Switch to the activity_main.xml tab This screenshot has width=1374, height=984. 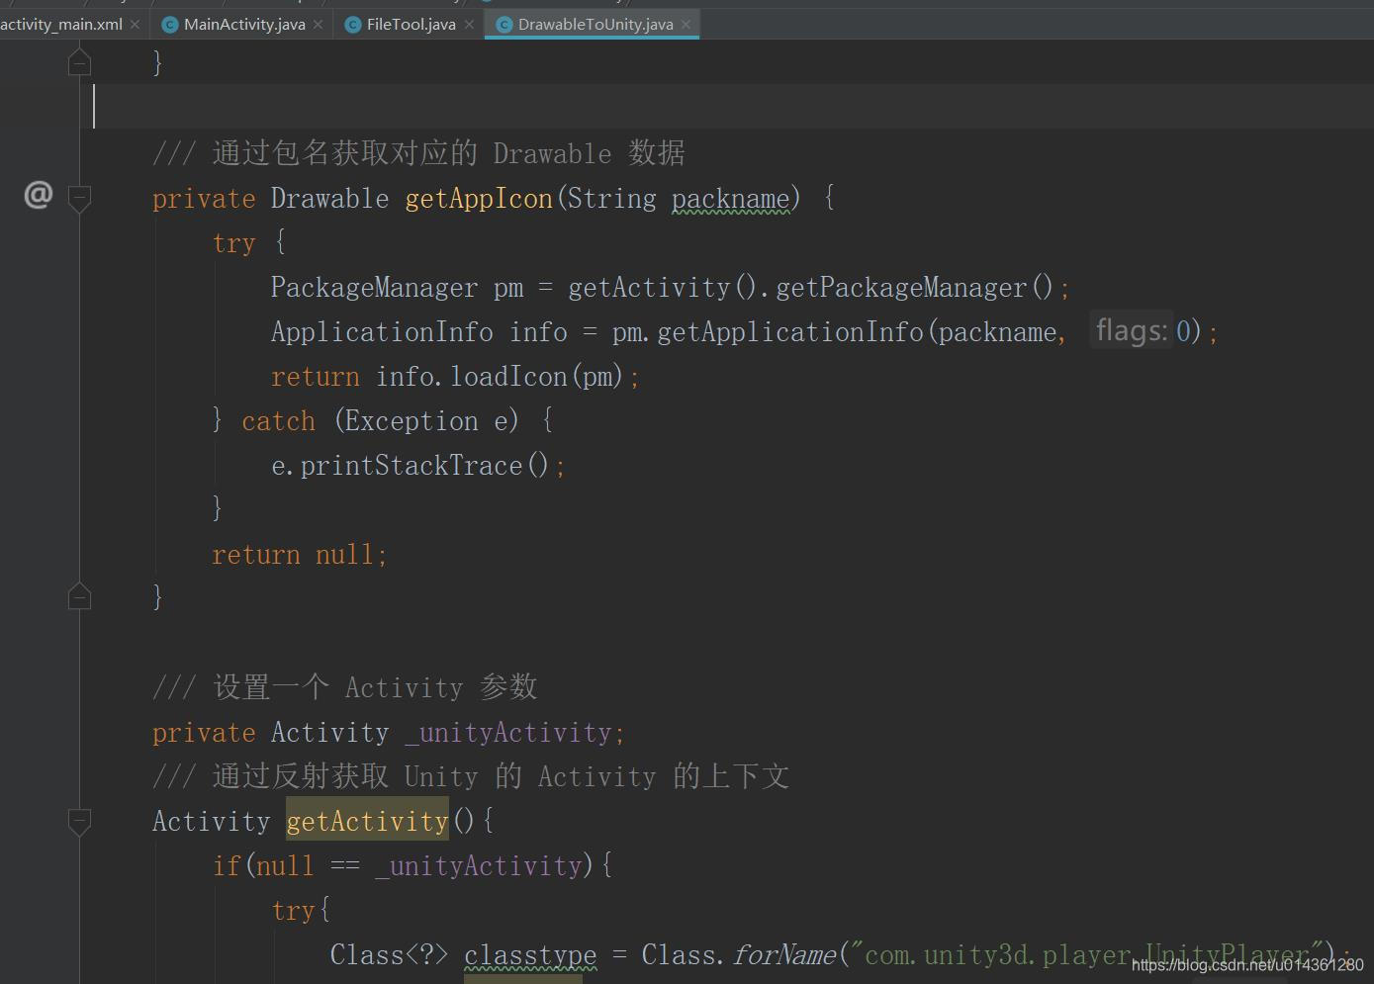(x=61, y=24)
